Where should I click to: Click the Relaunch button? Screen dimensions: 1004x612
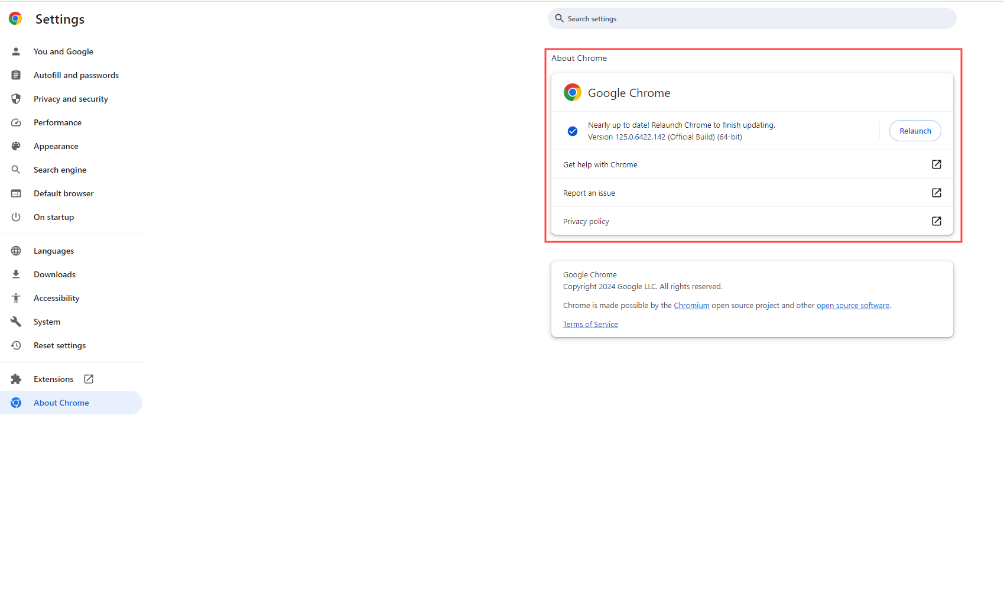pos(915,131)
